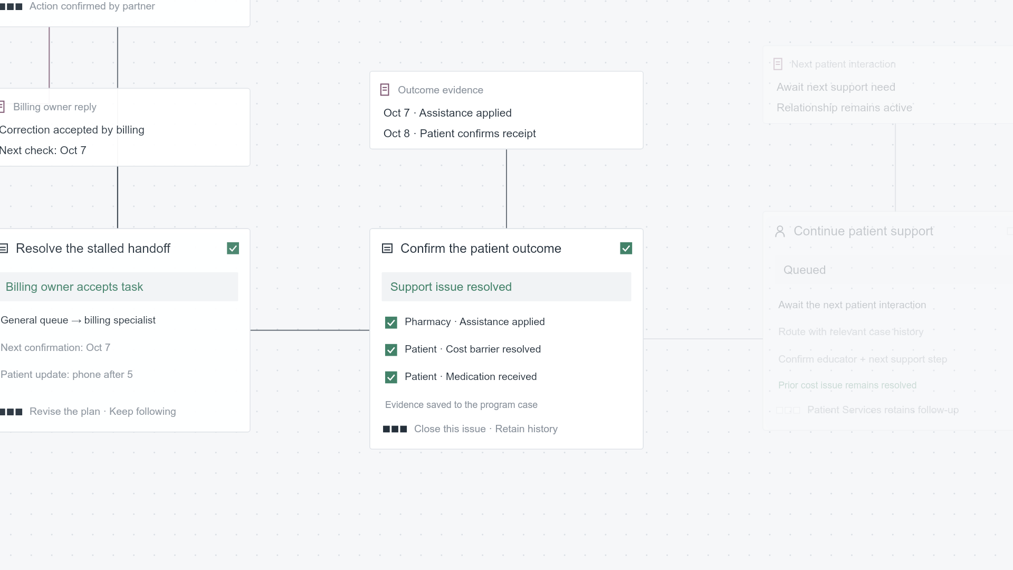Click the Next patient interaction title
This screenshot has height=570, width=1013.
pyautogui.click(x=843, y=64)
